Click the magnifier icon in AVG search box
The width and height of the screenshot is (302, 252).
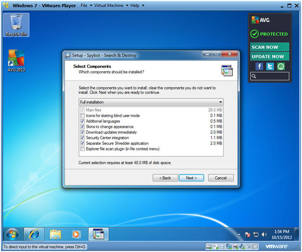pyautogui.click(x=254, y=76)
